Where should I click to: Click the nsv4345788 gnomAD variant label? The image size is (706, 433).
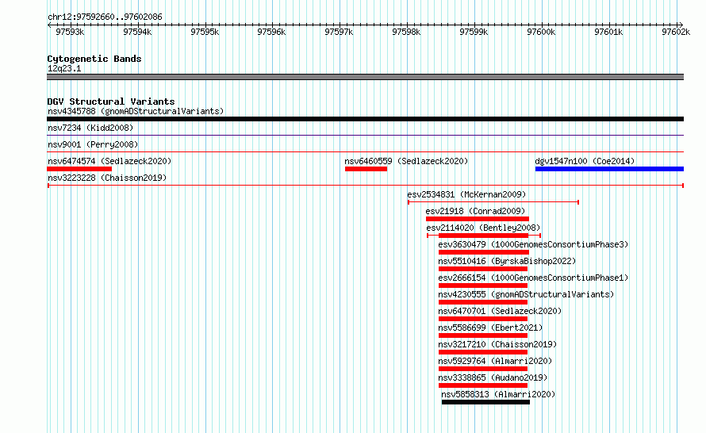point(136,111)
